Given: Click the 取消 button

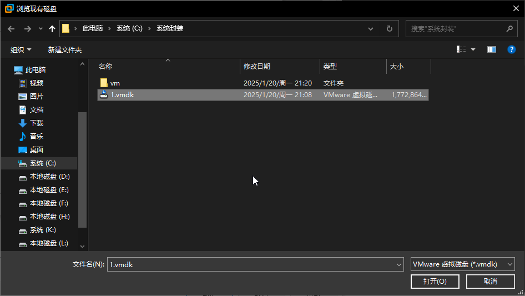Looking at the screenshot, I should [x=490, y=282].
